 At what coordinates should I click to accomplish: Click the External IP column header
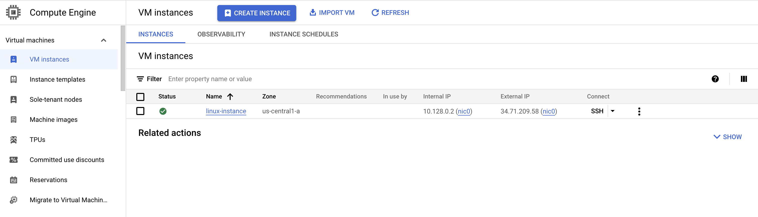point(515,96)
